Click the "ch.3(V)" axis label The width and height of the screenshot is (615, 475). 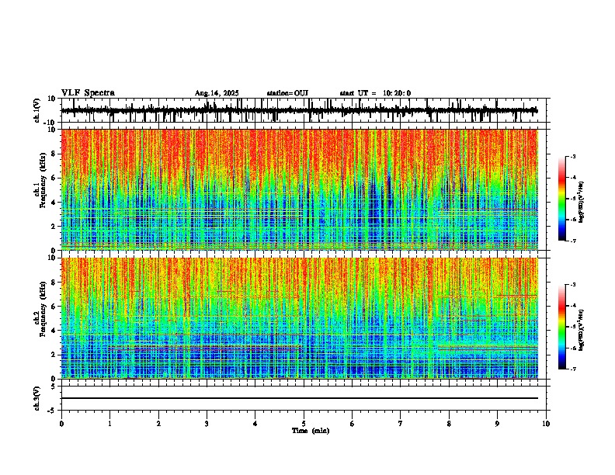click(37, 398)
